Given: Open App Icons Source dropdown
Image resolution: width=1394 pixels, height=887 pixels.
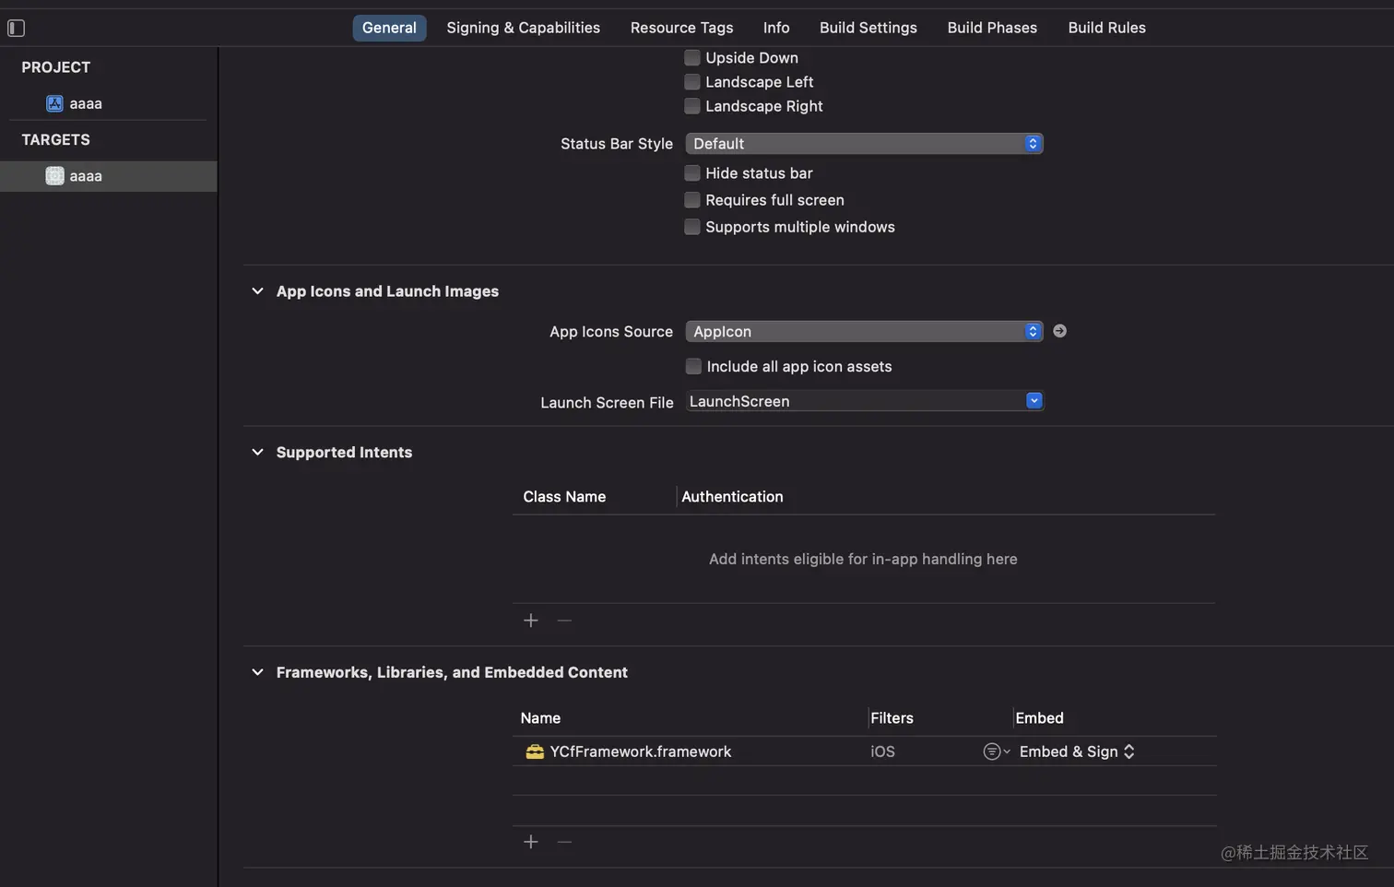Looking at the screenshot, I should (x=865, y=331).
